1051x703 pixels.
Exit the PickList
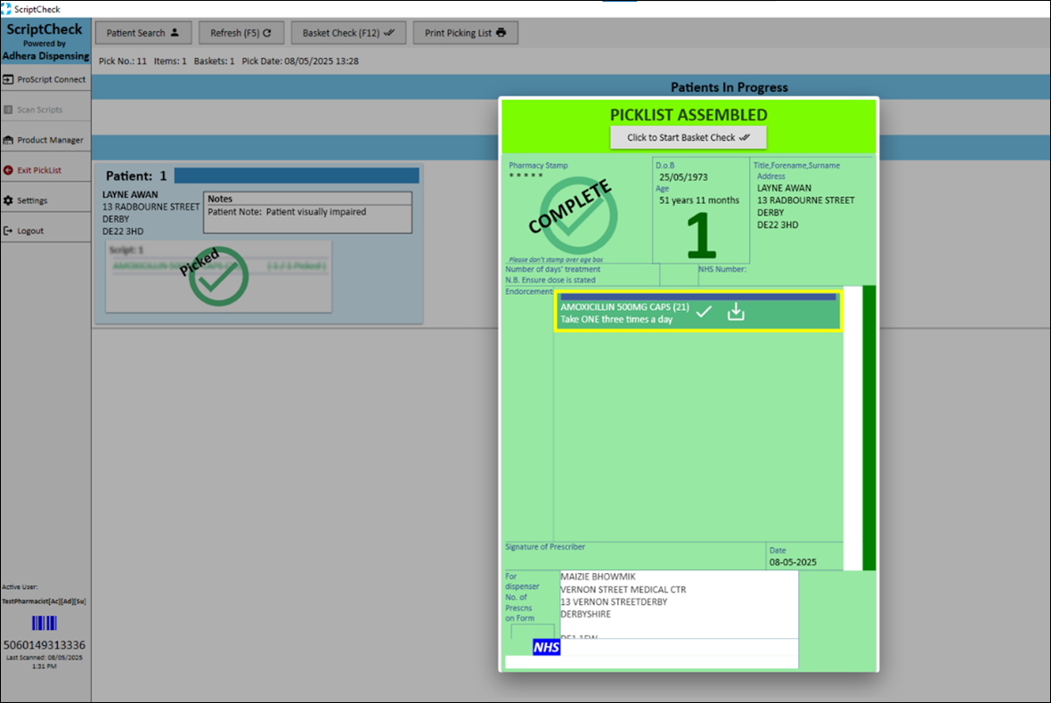tap(45, 169)
